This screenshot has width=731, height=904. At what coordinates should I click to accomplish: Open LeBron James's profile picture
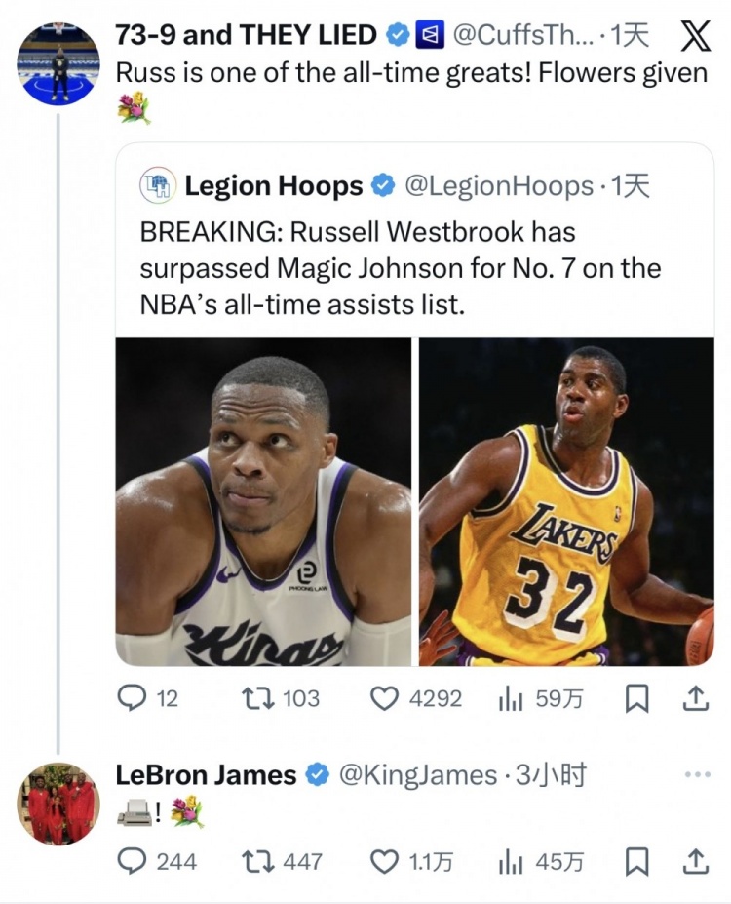(58, 803)
